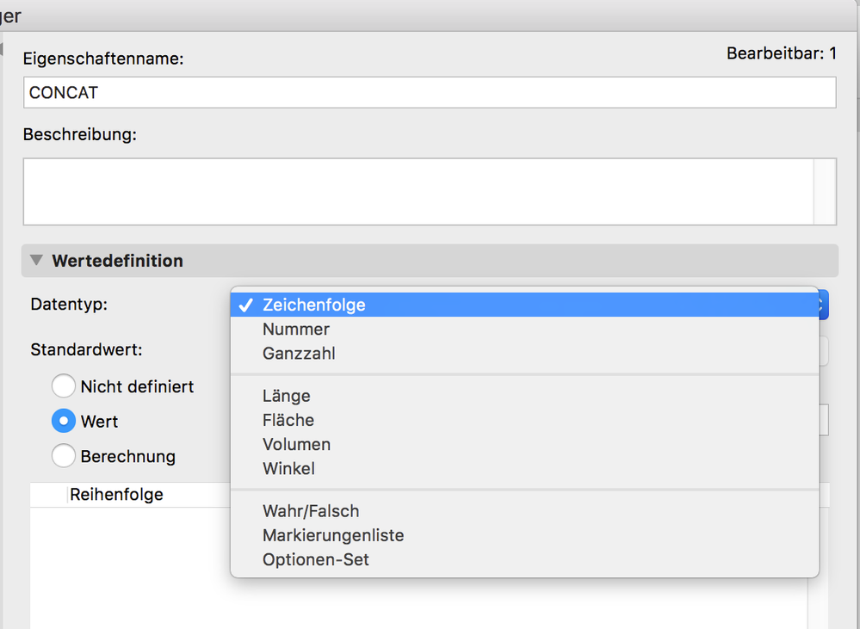The image size is (860, 629).
Task: Pick the Winkel data type
Action: click(x=288, y=469)
